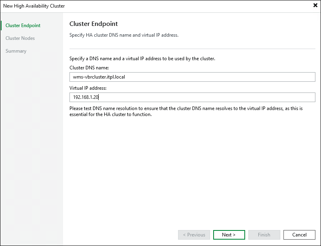Click the Cancel button

pyautogui.click(x=299, y=235)
